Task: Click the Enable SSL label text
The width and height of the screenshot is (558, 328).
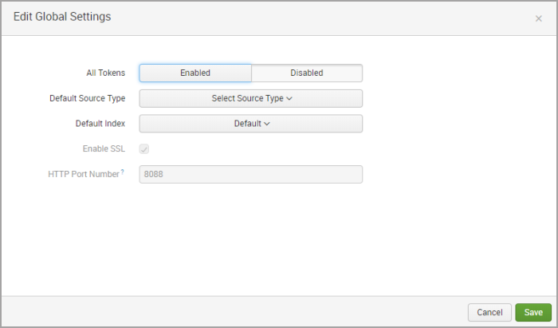Action: pos(104,149)
